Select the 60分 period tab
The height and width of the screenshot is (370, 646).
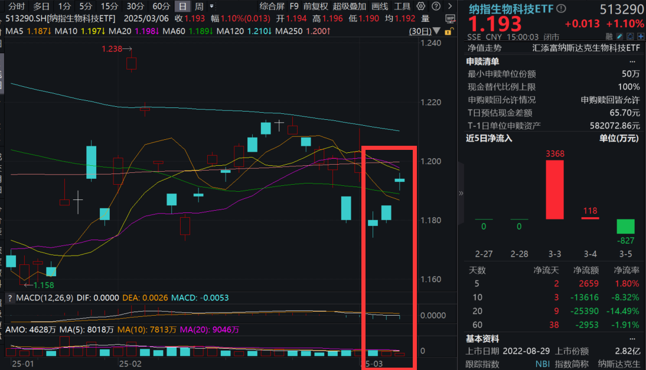pos(161,6)
